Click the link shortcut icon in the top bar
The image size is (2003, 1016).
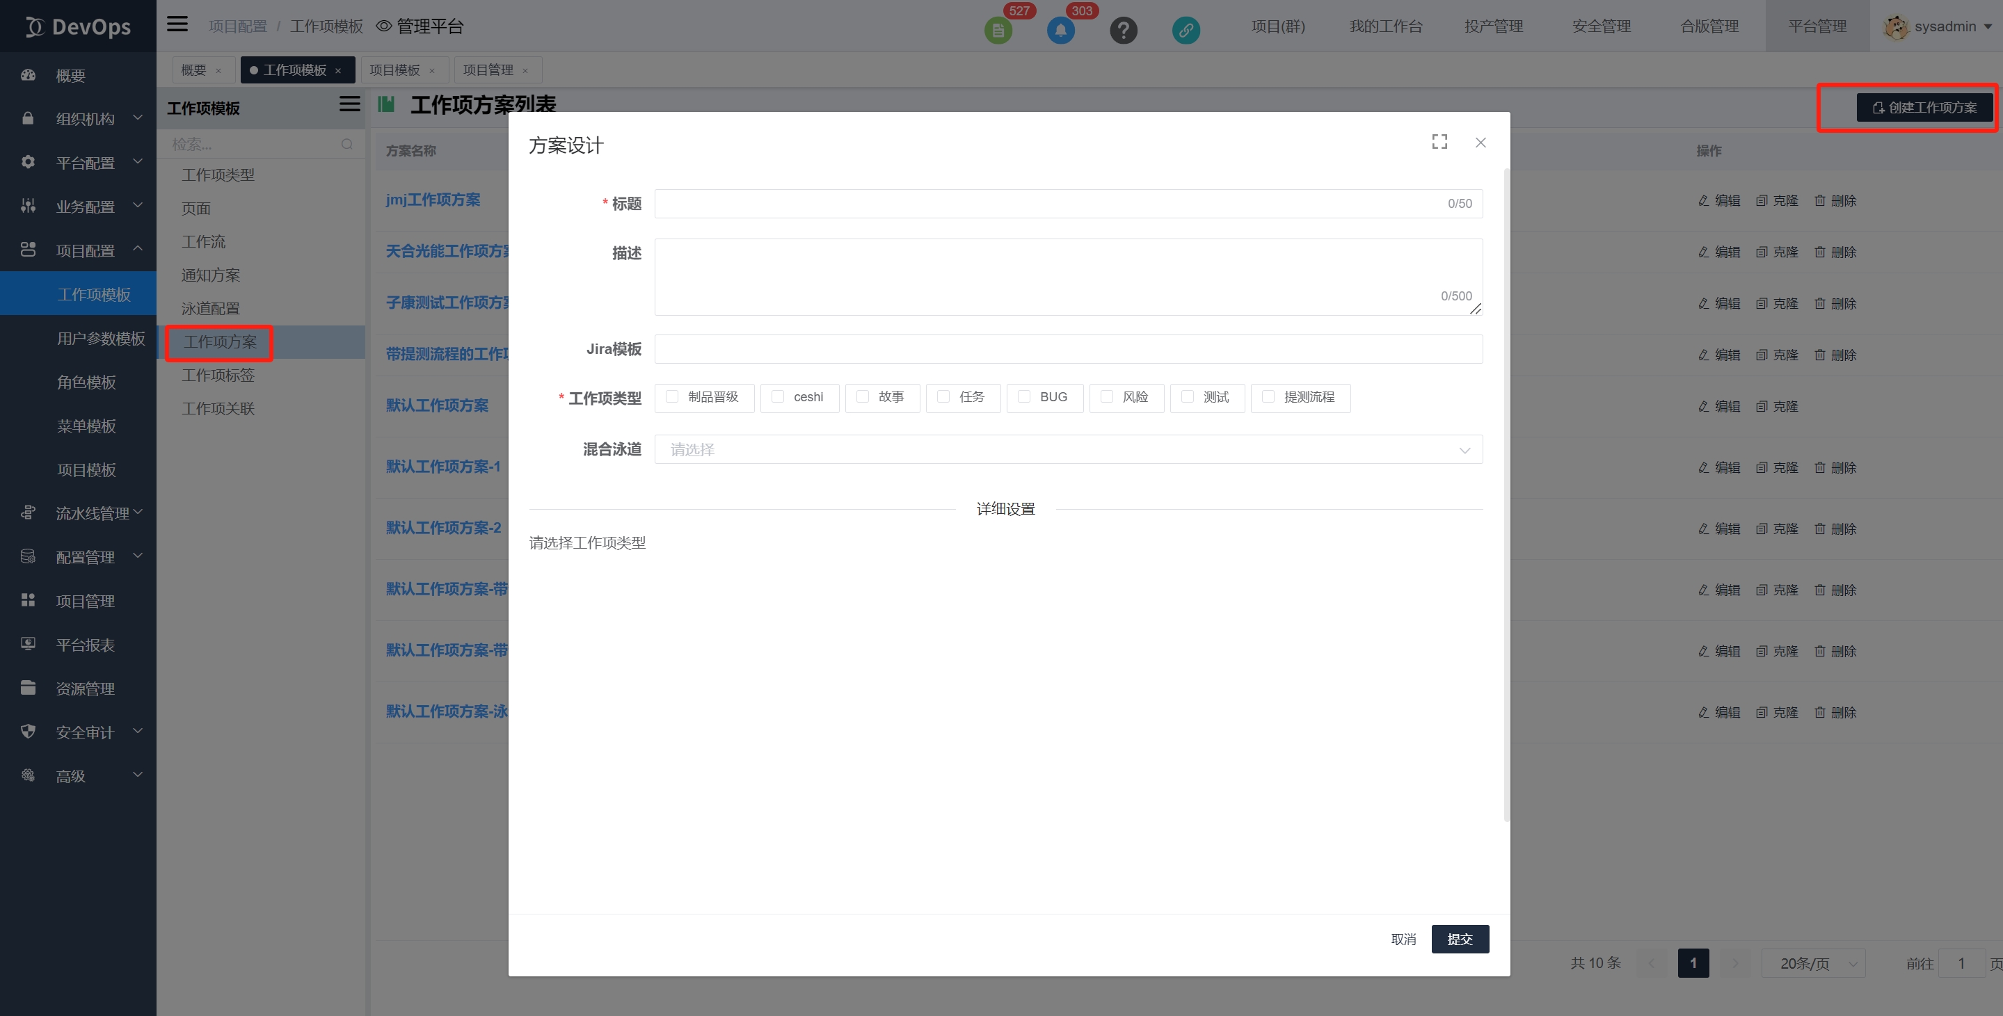click(x=1186, y=31)
